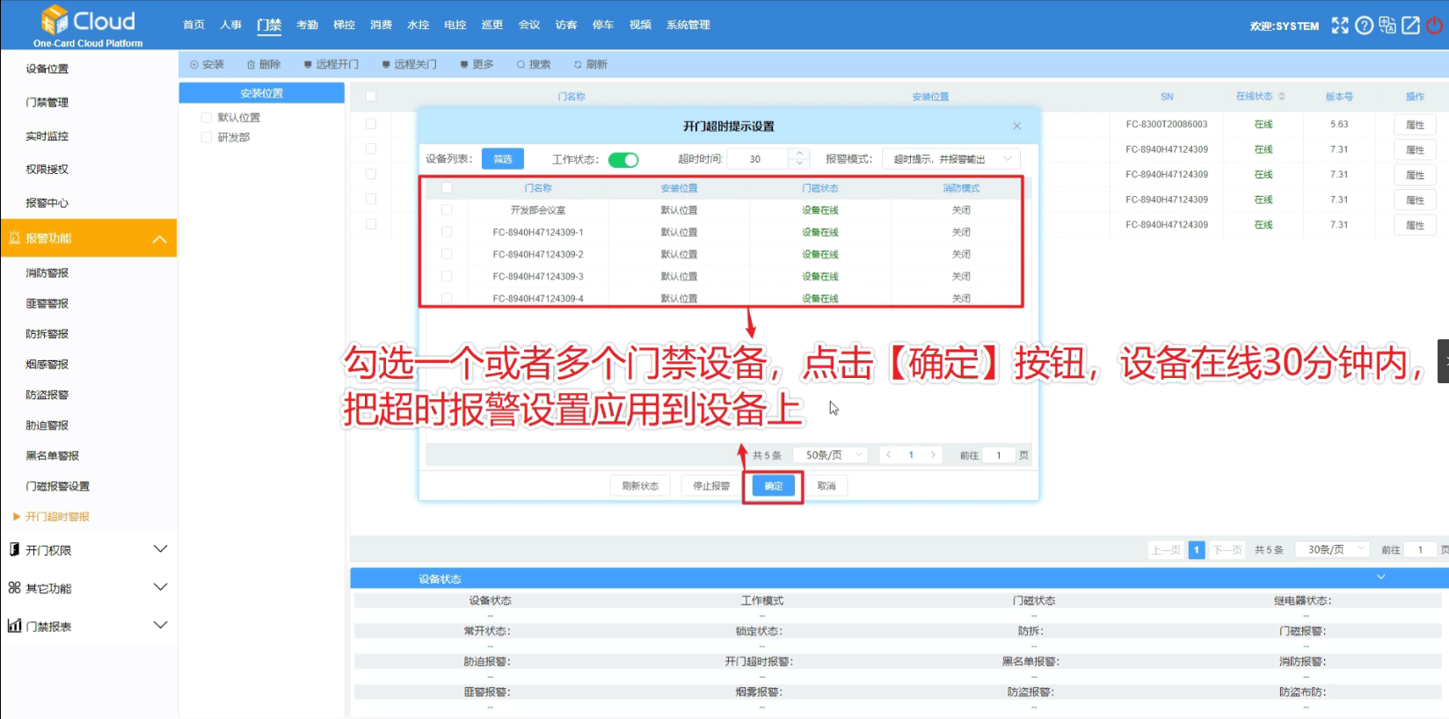This screenshot has height=719, width=1449.
Task: Click the 刷新 toolbar button
Action: (591, 64)
